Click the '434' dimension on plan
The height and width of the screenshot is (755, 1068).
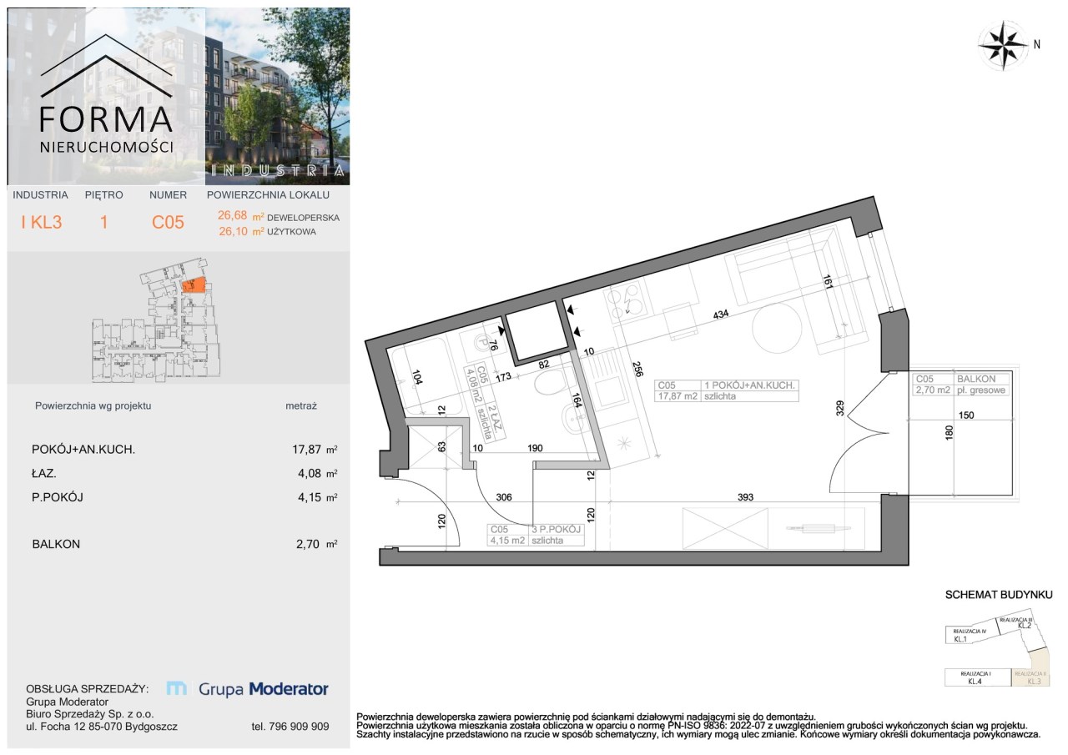722,316
